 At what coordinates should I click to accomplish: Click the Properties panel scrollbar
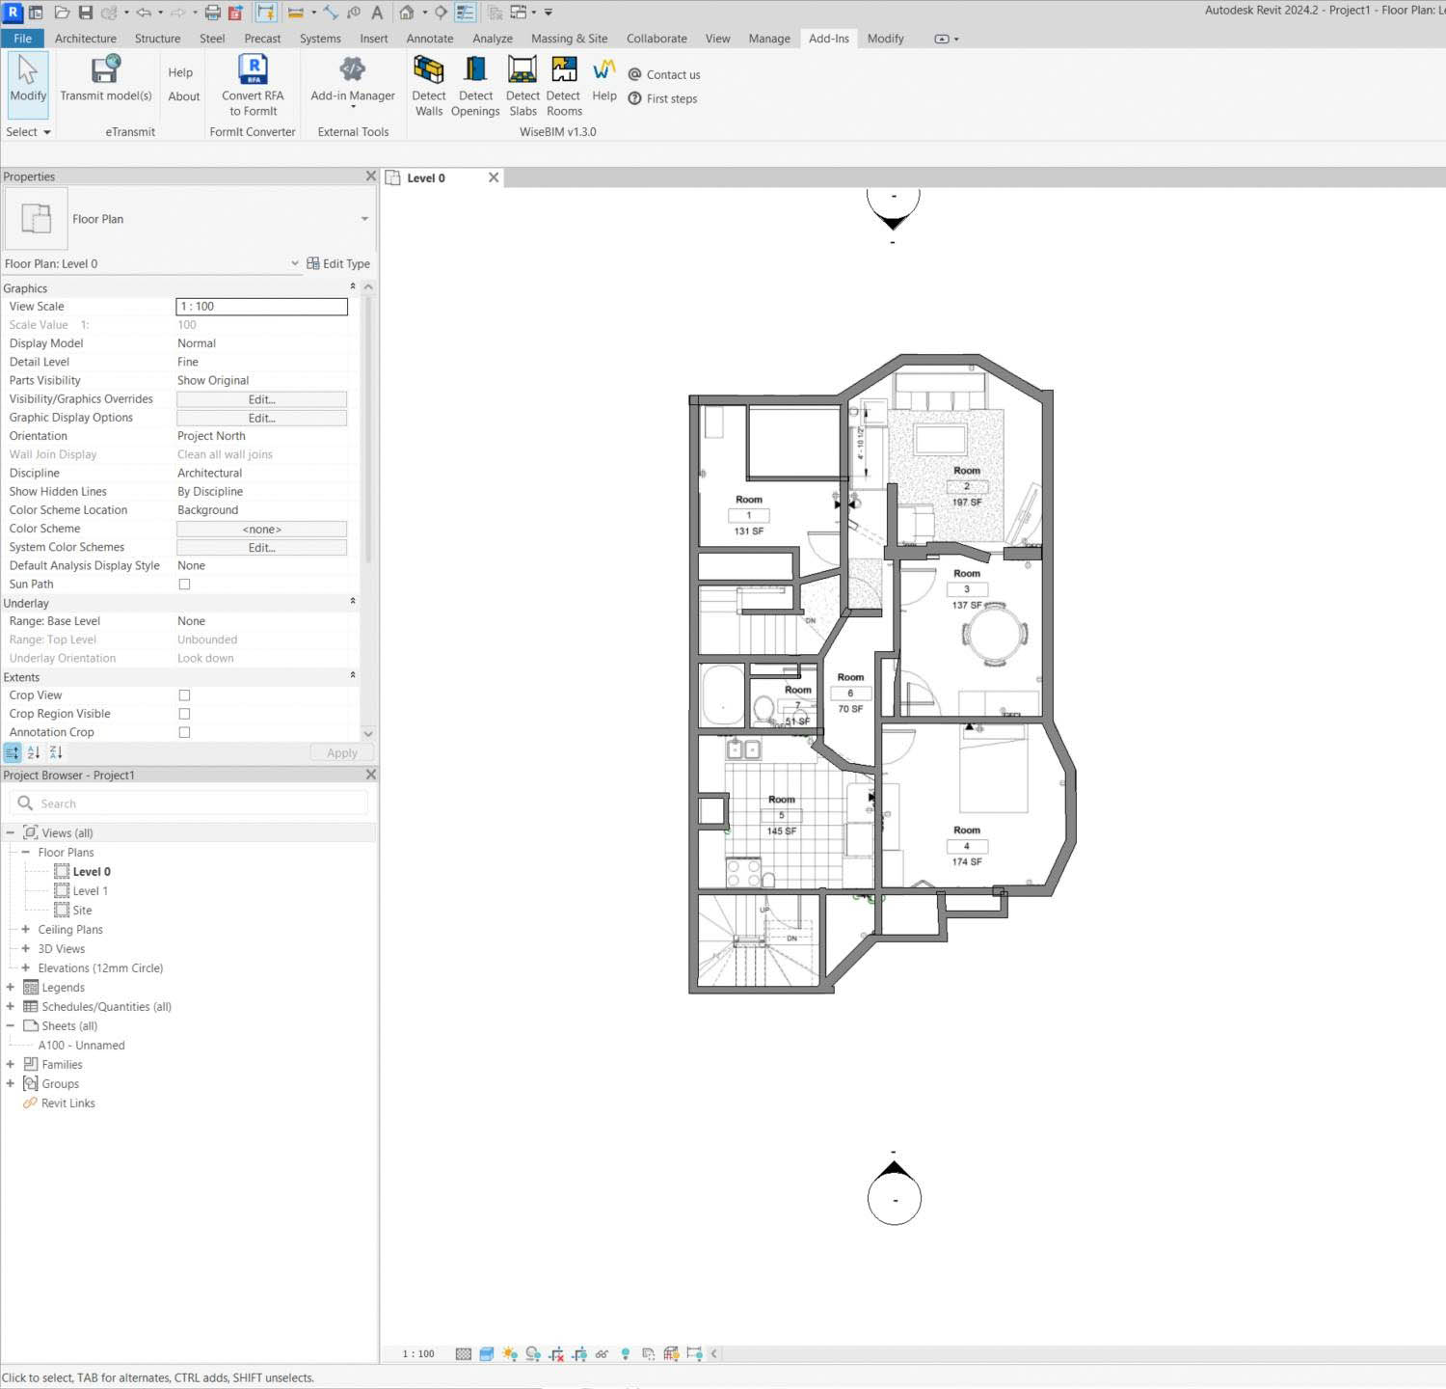point(367,434)
